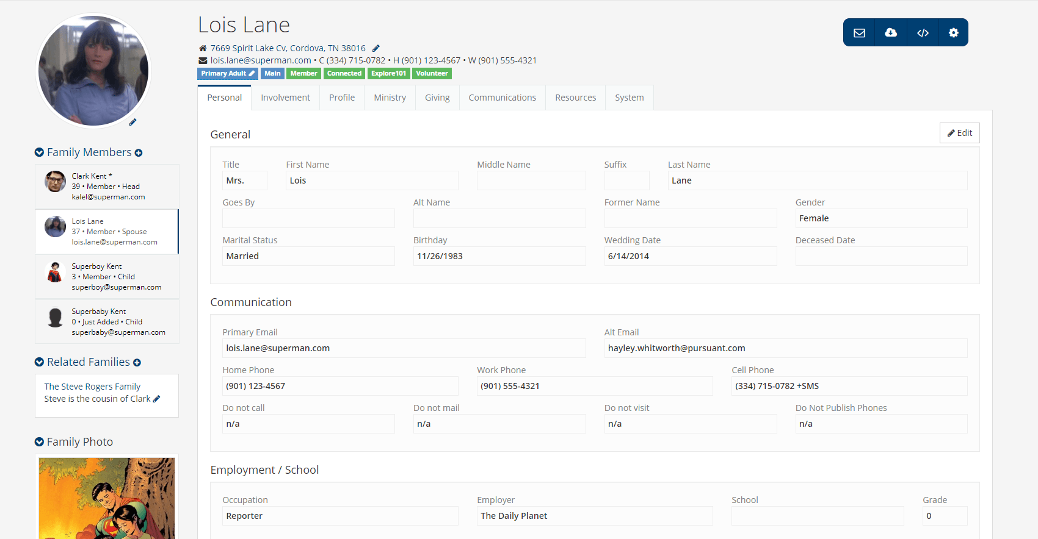The image size is (1038, 539).
Task: Click the Volunteer badge
Action: [x=432, y=74]
